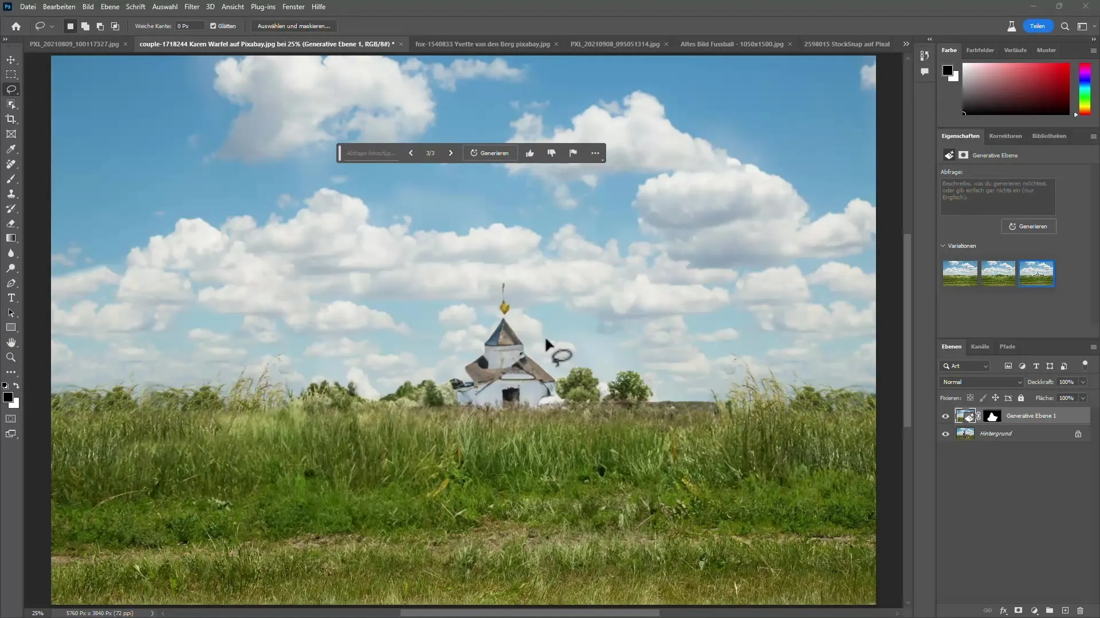This screenshot has width=1100, height=618.
Task: Select the Clone Stamp tool
Action: pyautogui.click(x=11, y=194)
